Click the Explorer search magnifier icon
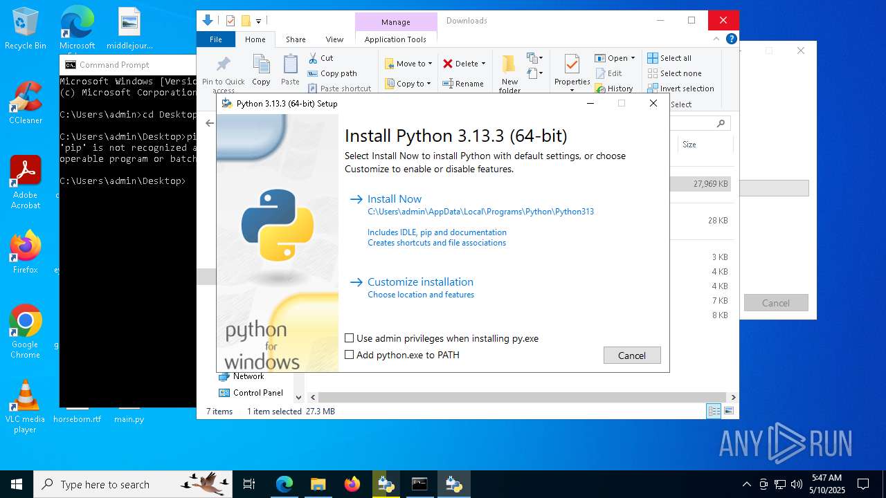The height and width of the screenshot is (498, 886). 721,123
